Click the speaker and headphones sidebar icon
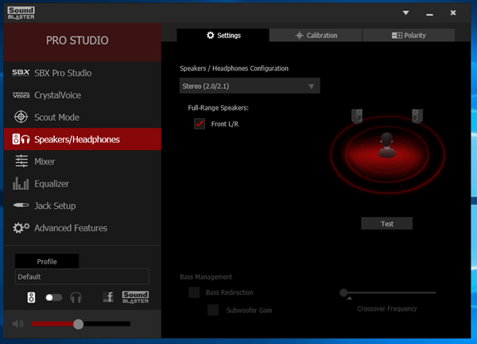Screen dimensions: 477x344 21,139
